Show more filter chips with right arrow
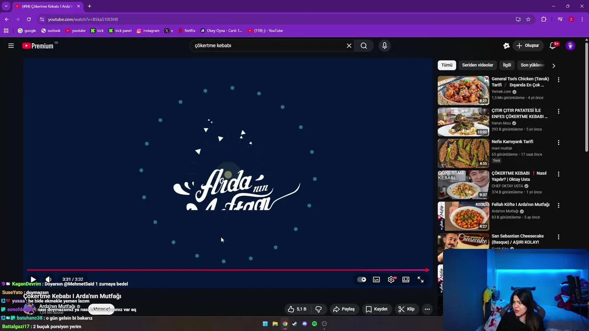589x331 pixels. point(554,66)
